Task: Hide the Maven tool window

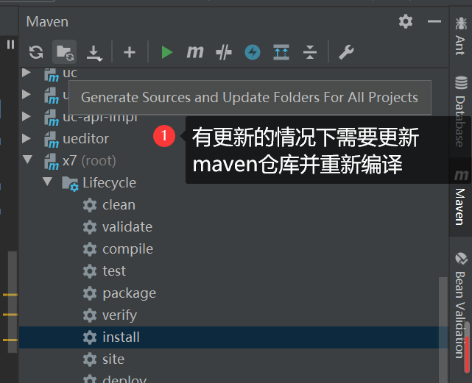Action: tap(434, 21)
